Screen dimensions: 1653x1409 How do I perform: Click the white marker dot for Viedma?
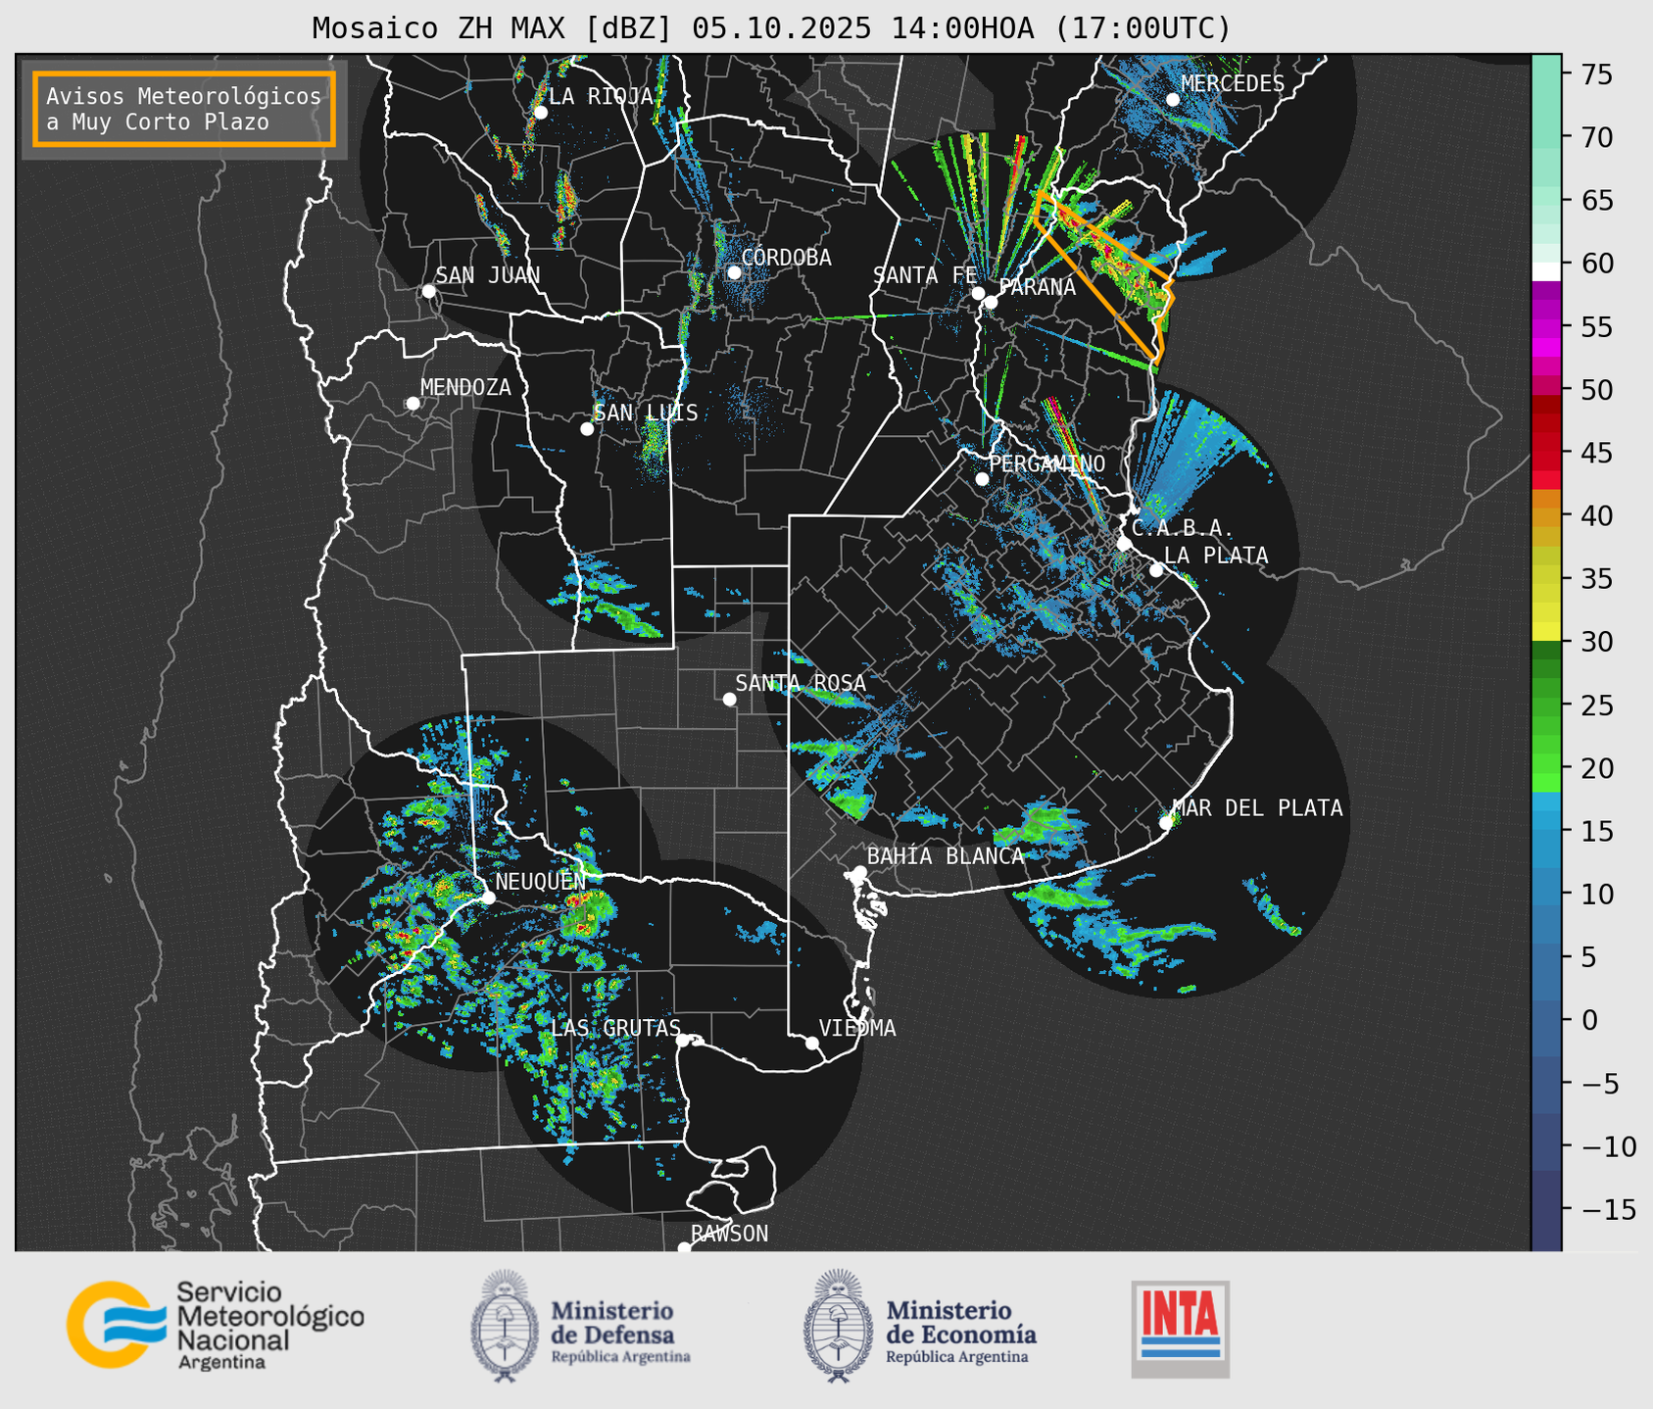pos(812,1043)
